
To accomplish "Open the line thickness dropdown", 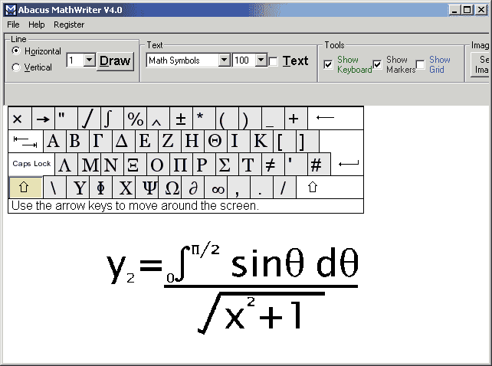I will pos(89,60).
